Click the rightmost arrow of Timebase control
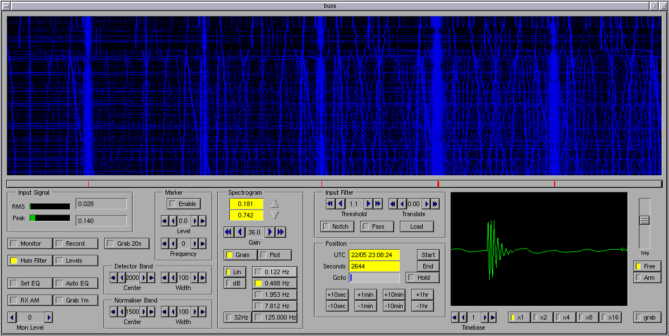Image resolution: width=669 pixels, height=336 pixels. click(493, 317)
